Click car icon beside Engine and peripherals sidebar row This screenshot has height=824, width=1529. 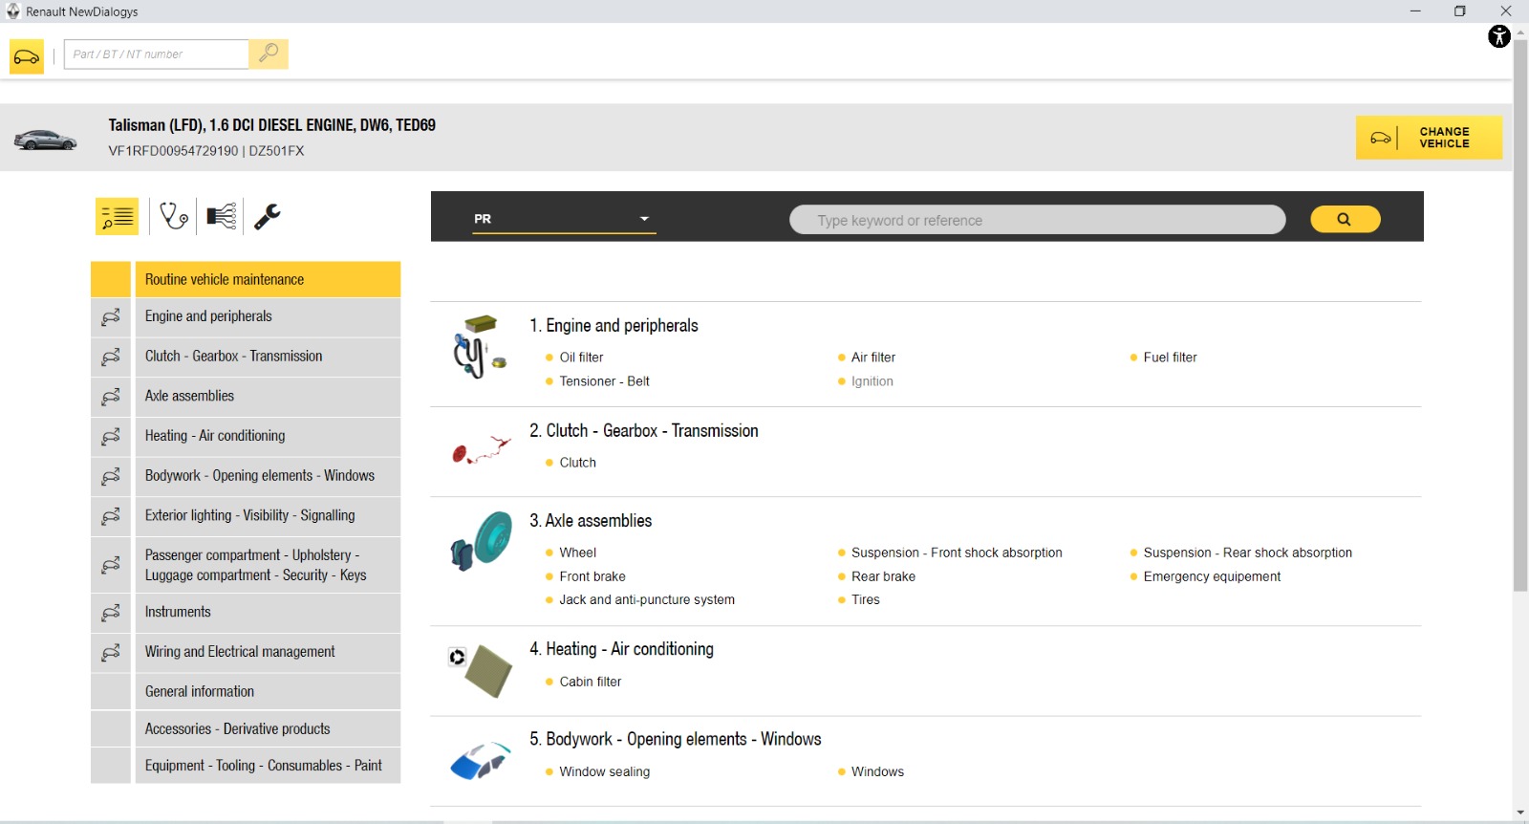111,316
